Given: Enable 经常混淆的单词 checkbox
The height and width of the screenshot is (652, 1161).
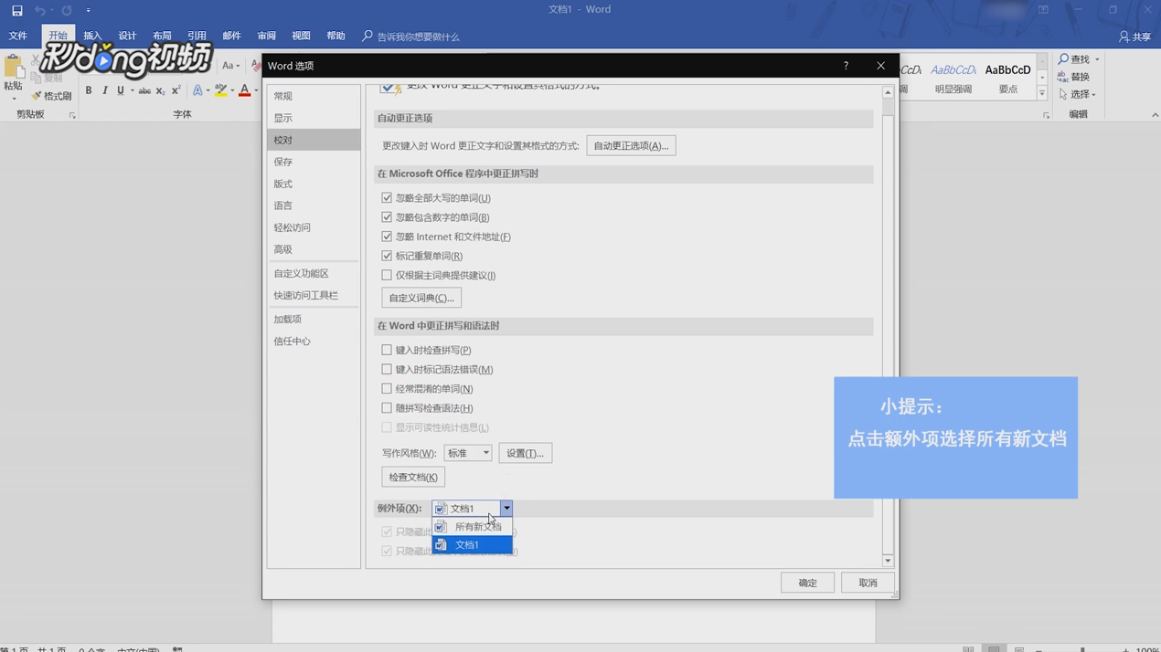Looking at the screenshot, I should [x=387, y=389].
